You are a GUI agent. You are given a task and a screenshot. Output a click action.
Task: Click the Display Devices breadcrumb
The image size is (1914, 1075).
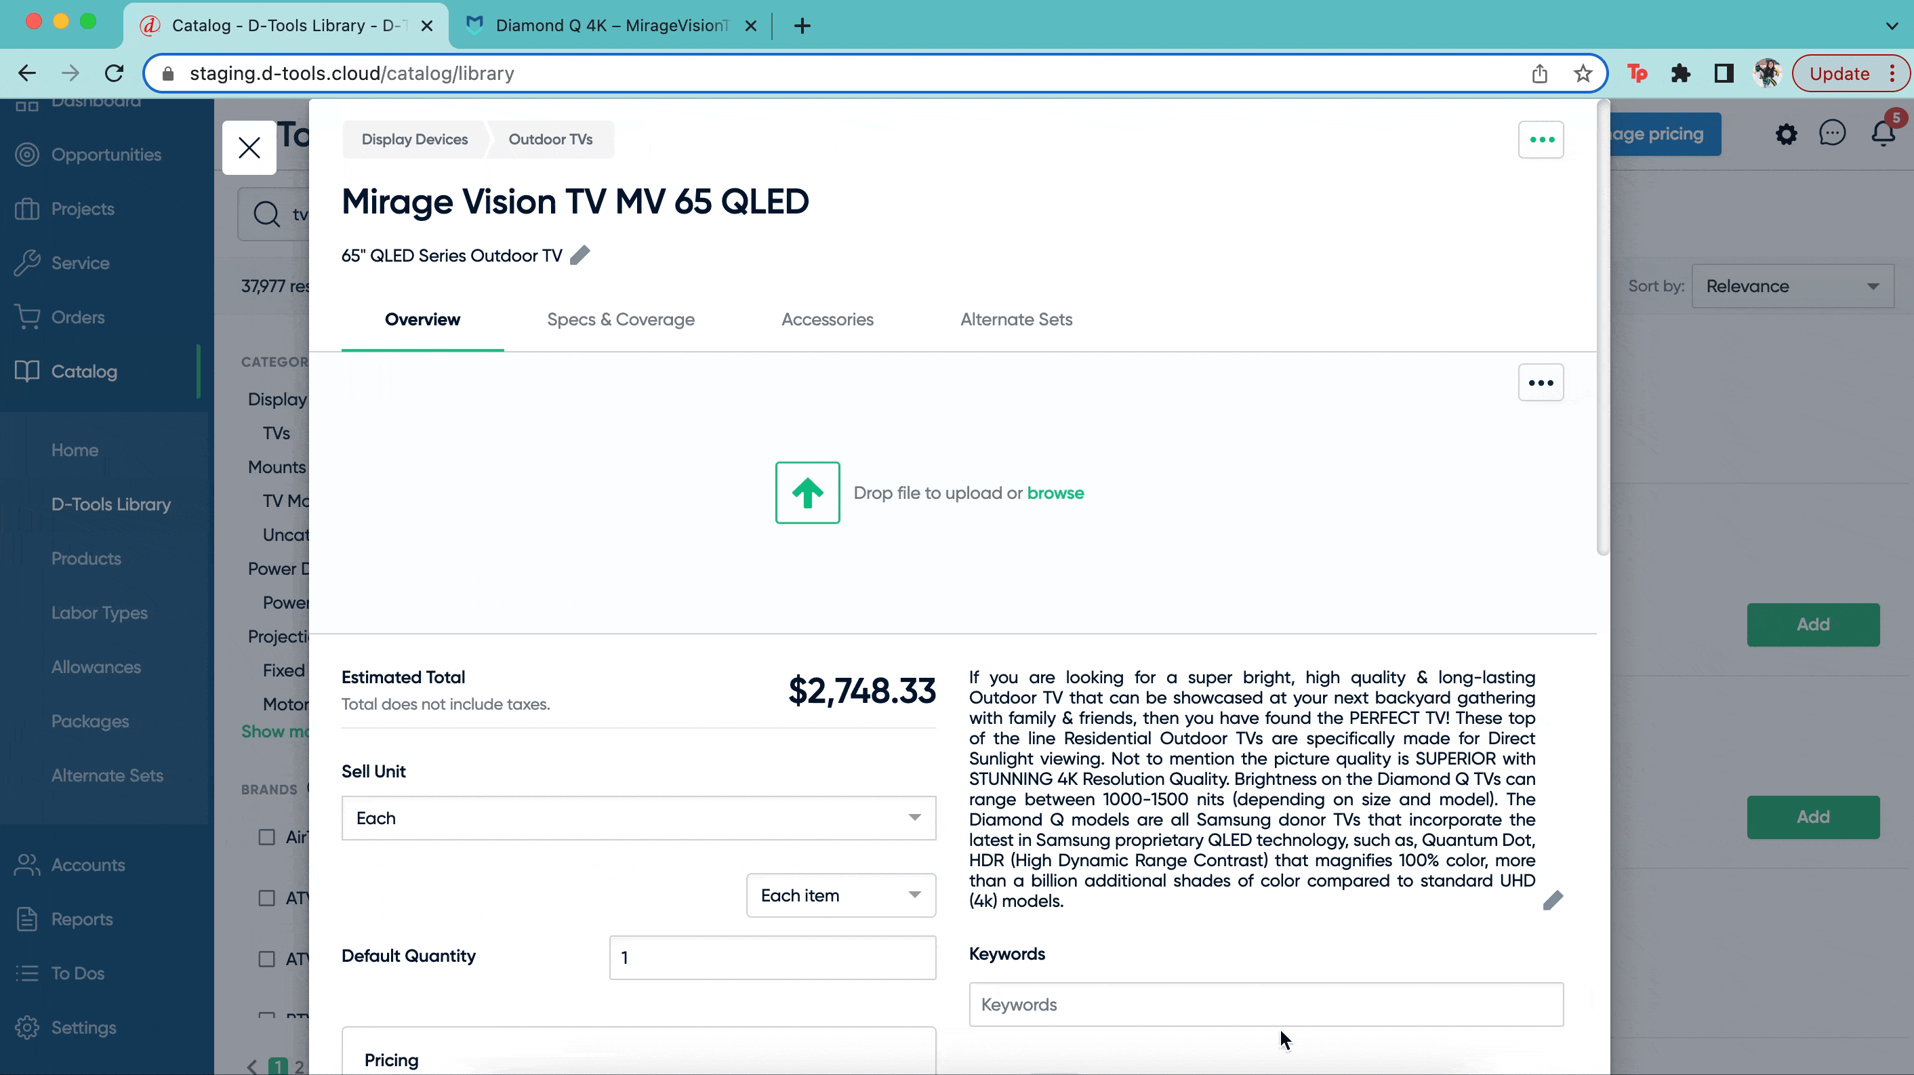pos(414,139)
